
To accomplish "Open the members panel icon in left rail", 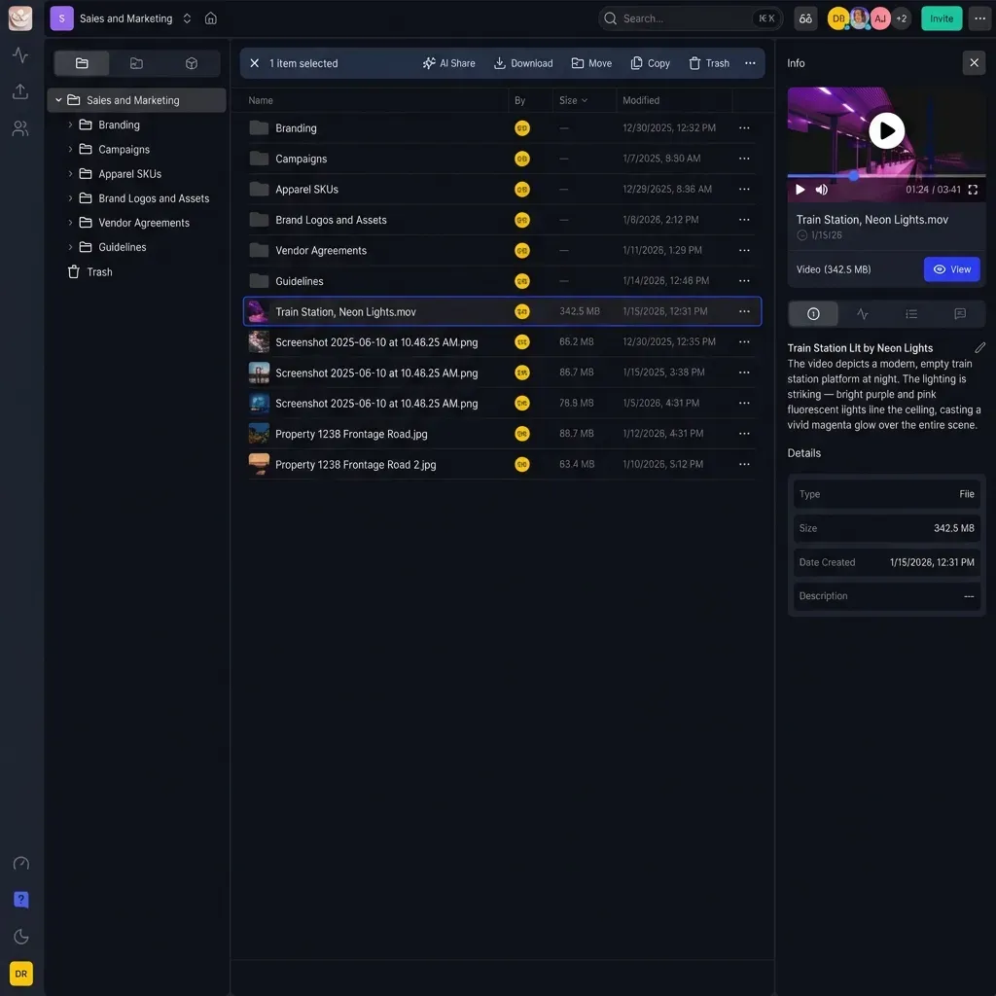I will click(x=20, y=127).
